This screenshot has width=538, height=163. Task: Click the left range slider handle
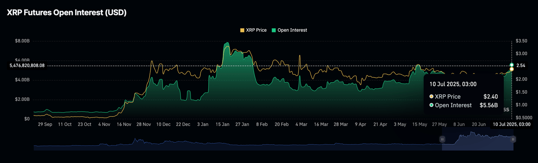pyautogui.click(x=442, y=139)
